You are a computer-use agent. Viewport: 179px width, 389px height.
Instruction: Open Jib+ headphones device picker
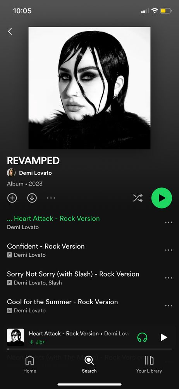click(x=142, y=337)
